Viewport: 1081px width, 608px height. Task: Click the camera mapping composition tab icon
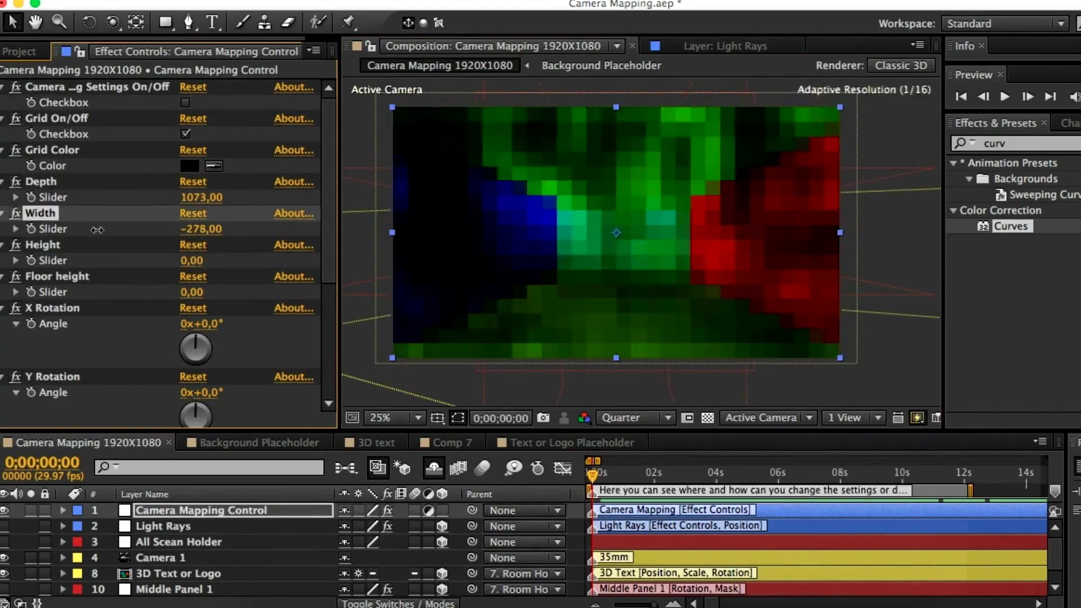coord(7,442)
